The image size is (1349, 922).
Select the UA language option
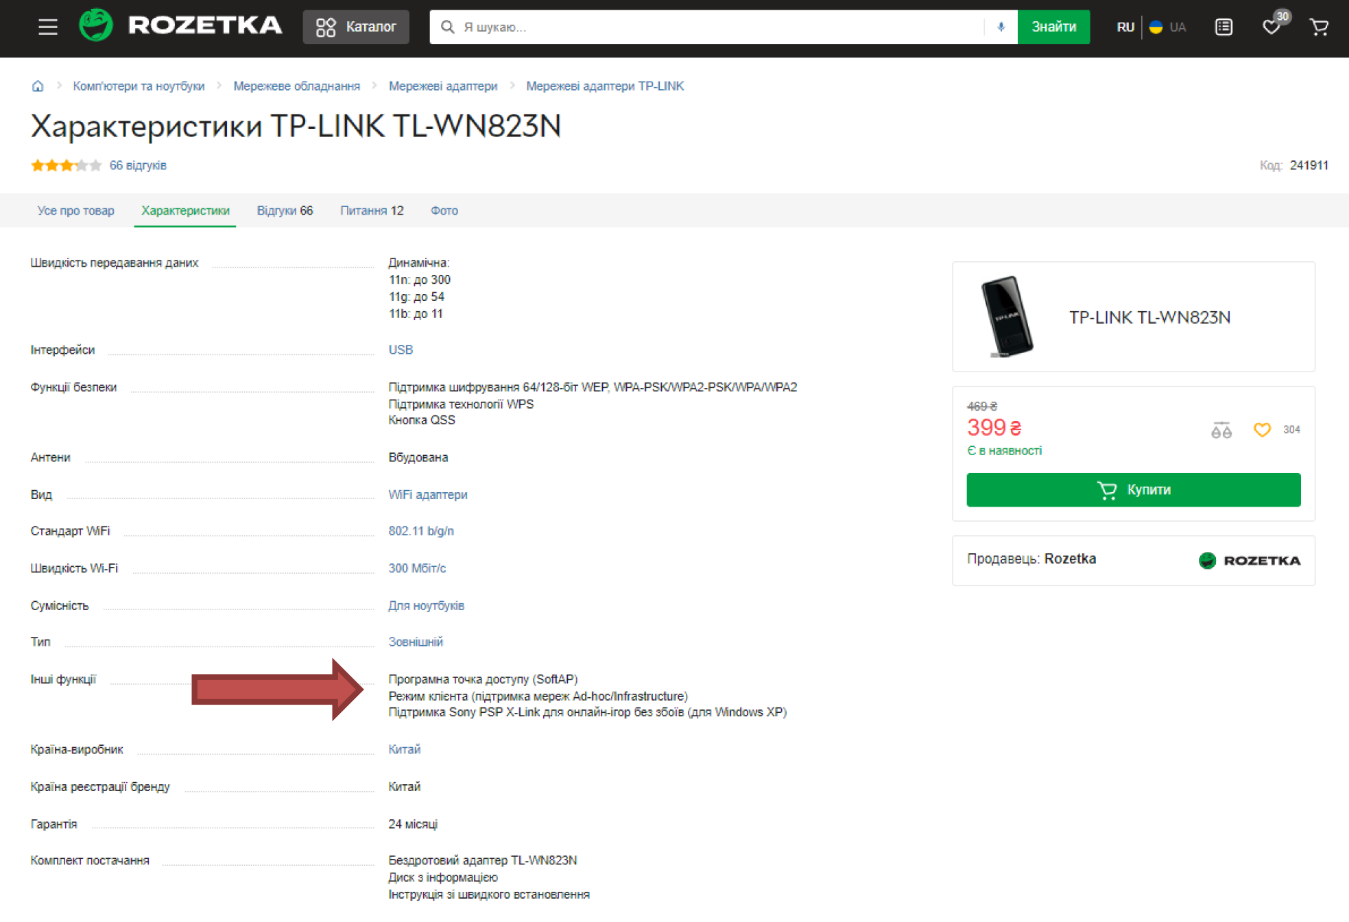1168,27
